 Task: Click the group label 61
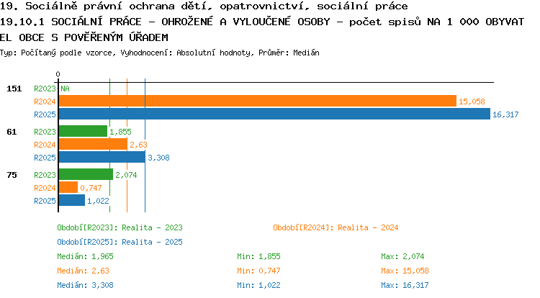(x=12, y=132)
